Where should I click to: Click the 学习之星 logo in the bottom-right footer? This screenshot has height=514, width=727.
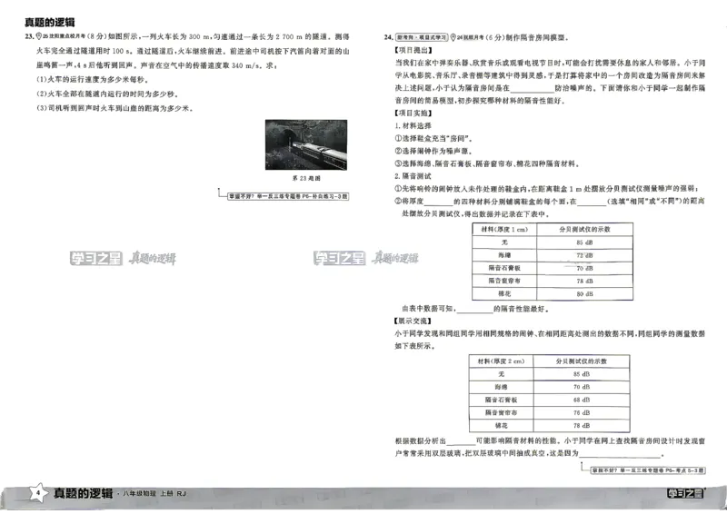(685, 494)
